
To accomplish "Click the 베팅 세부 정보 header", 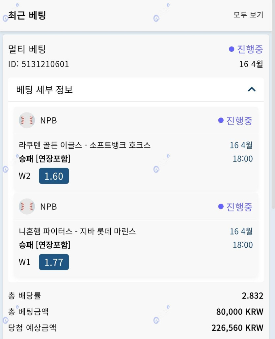I will point(136,89).
